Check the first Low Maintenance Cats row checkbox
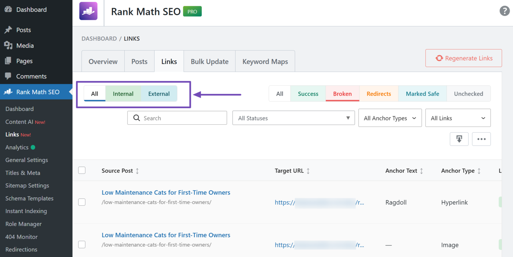Screen dimensions: 513x257 [82, 202]
